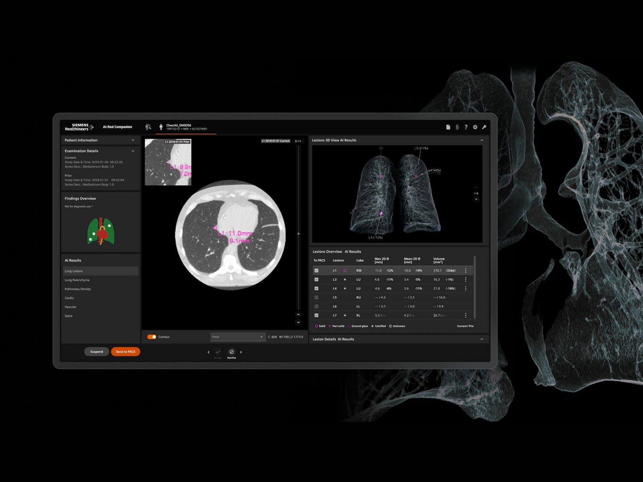643x482 pixels.
Task: Click the wrench tools icon
Action: click(484, 127)
